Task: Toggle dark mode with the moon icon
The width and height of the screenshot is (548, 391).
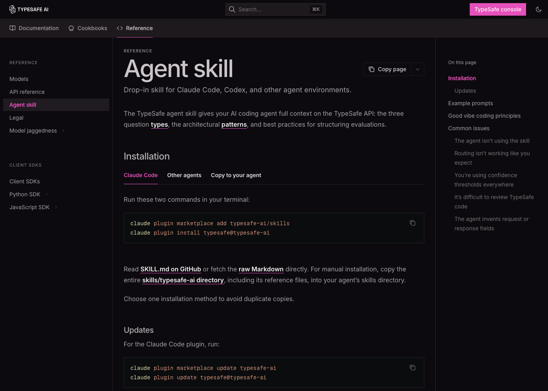Action: click(x=539, y=9)
